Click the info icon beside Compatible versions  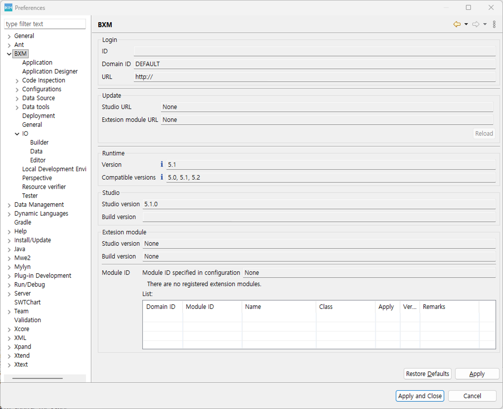tap(162, 177)
